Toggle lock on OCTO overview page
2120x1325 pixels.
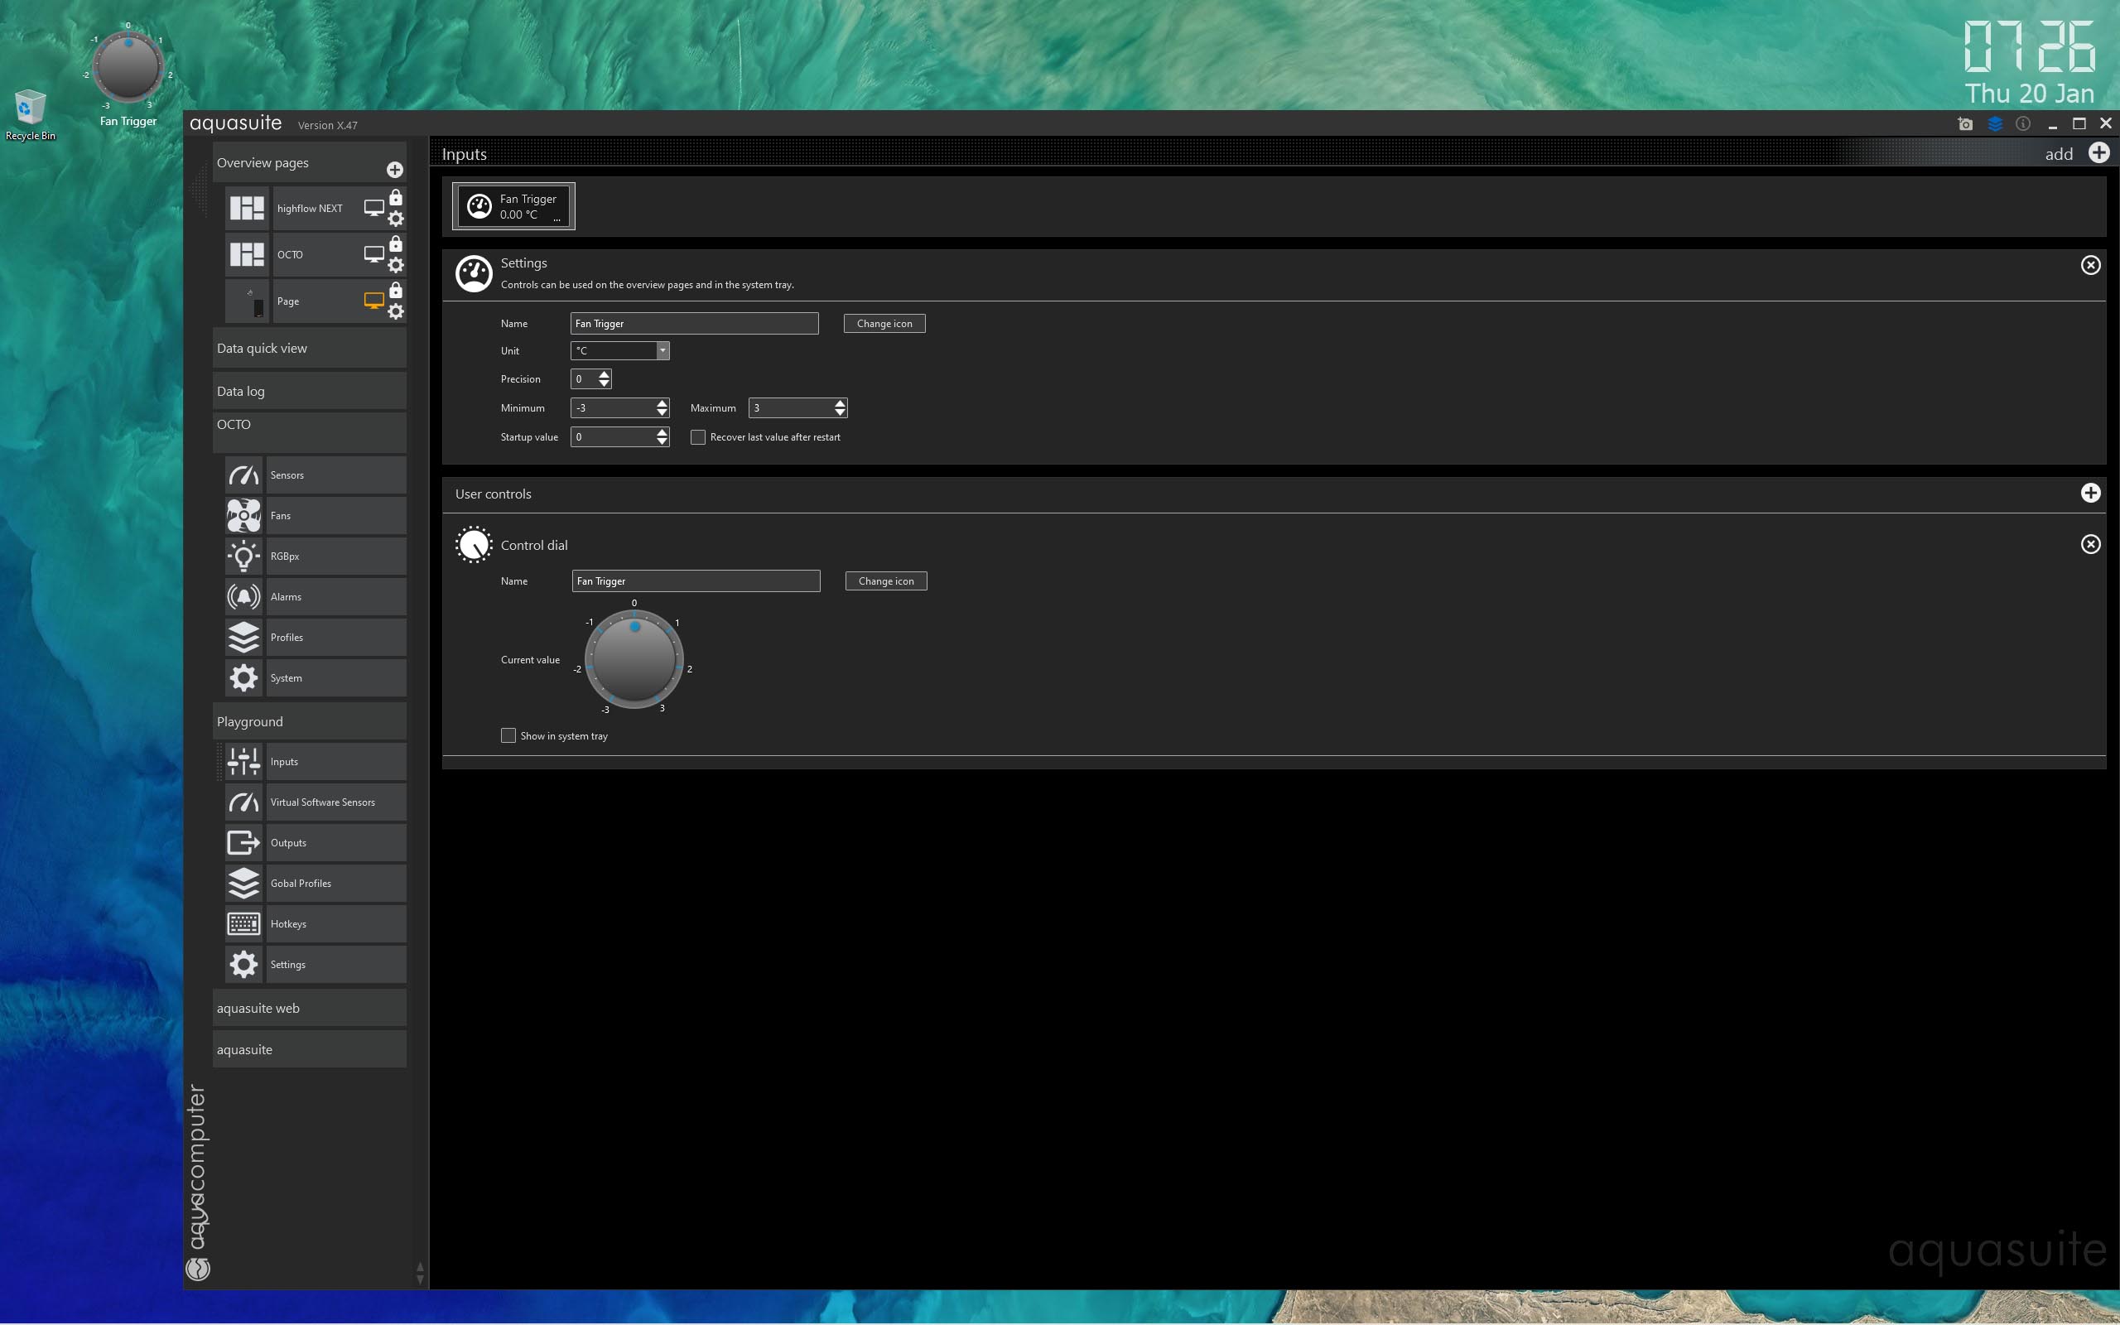pos(396,243)
